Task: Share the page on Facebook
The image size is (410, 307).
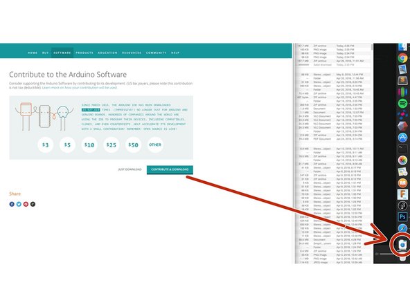Action: [12, 204]
